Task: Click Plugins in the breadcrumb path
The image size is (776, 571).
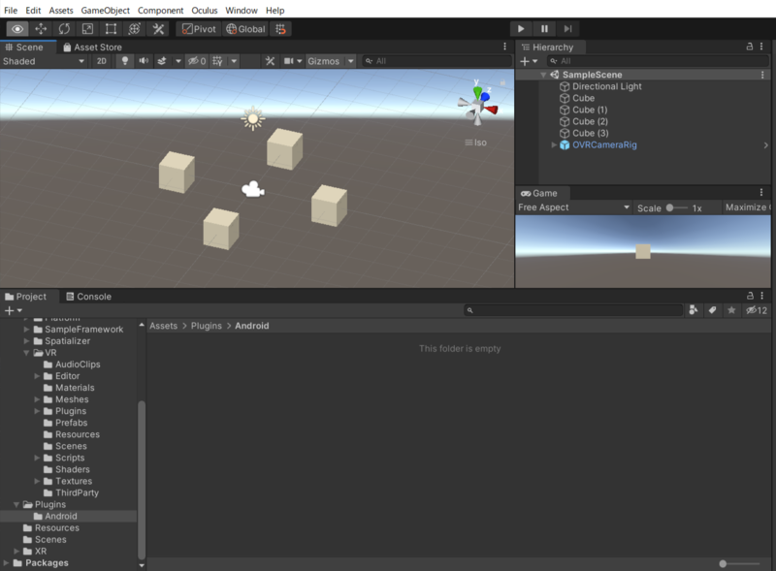Action: pos(207,326)
